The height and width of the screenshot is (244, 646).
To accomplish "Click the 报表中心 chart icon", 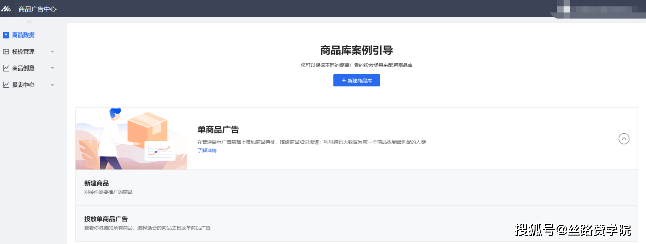I will pyautogui.click(x=6, y=85).
